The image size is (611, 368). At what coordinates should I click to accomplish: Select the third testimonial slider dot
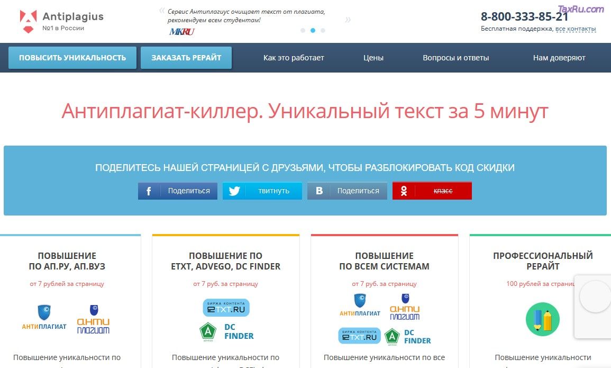click(323, 31)
